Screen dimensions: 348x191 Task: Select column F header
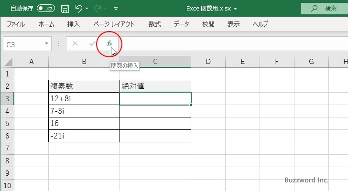[277, 62]
